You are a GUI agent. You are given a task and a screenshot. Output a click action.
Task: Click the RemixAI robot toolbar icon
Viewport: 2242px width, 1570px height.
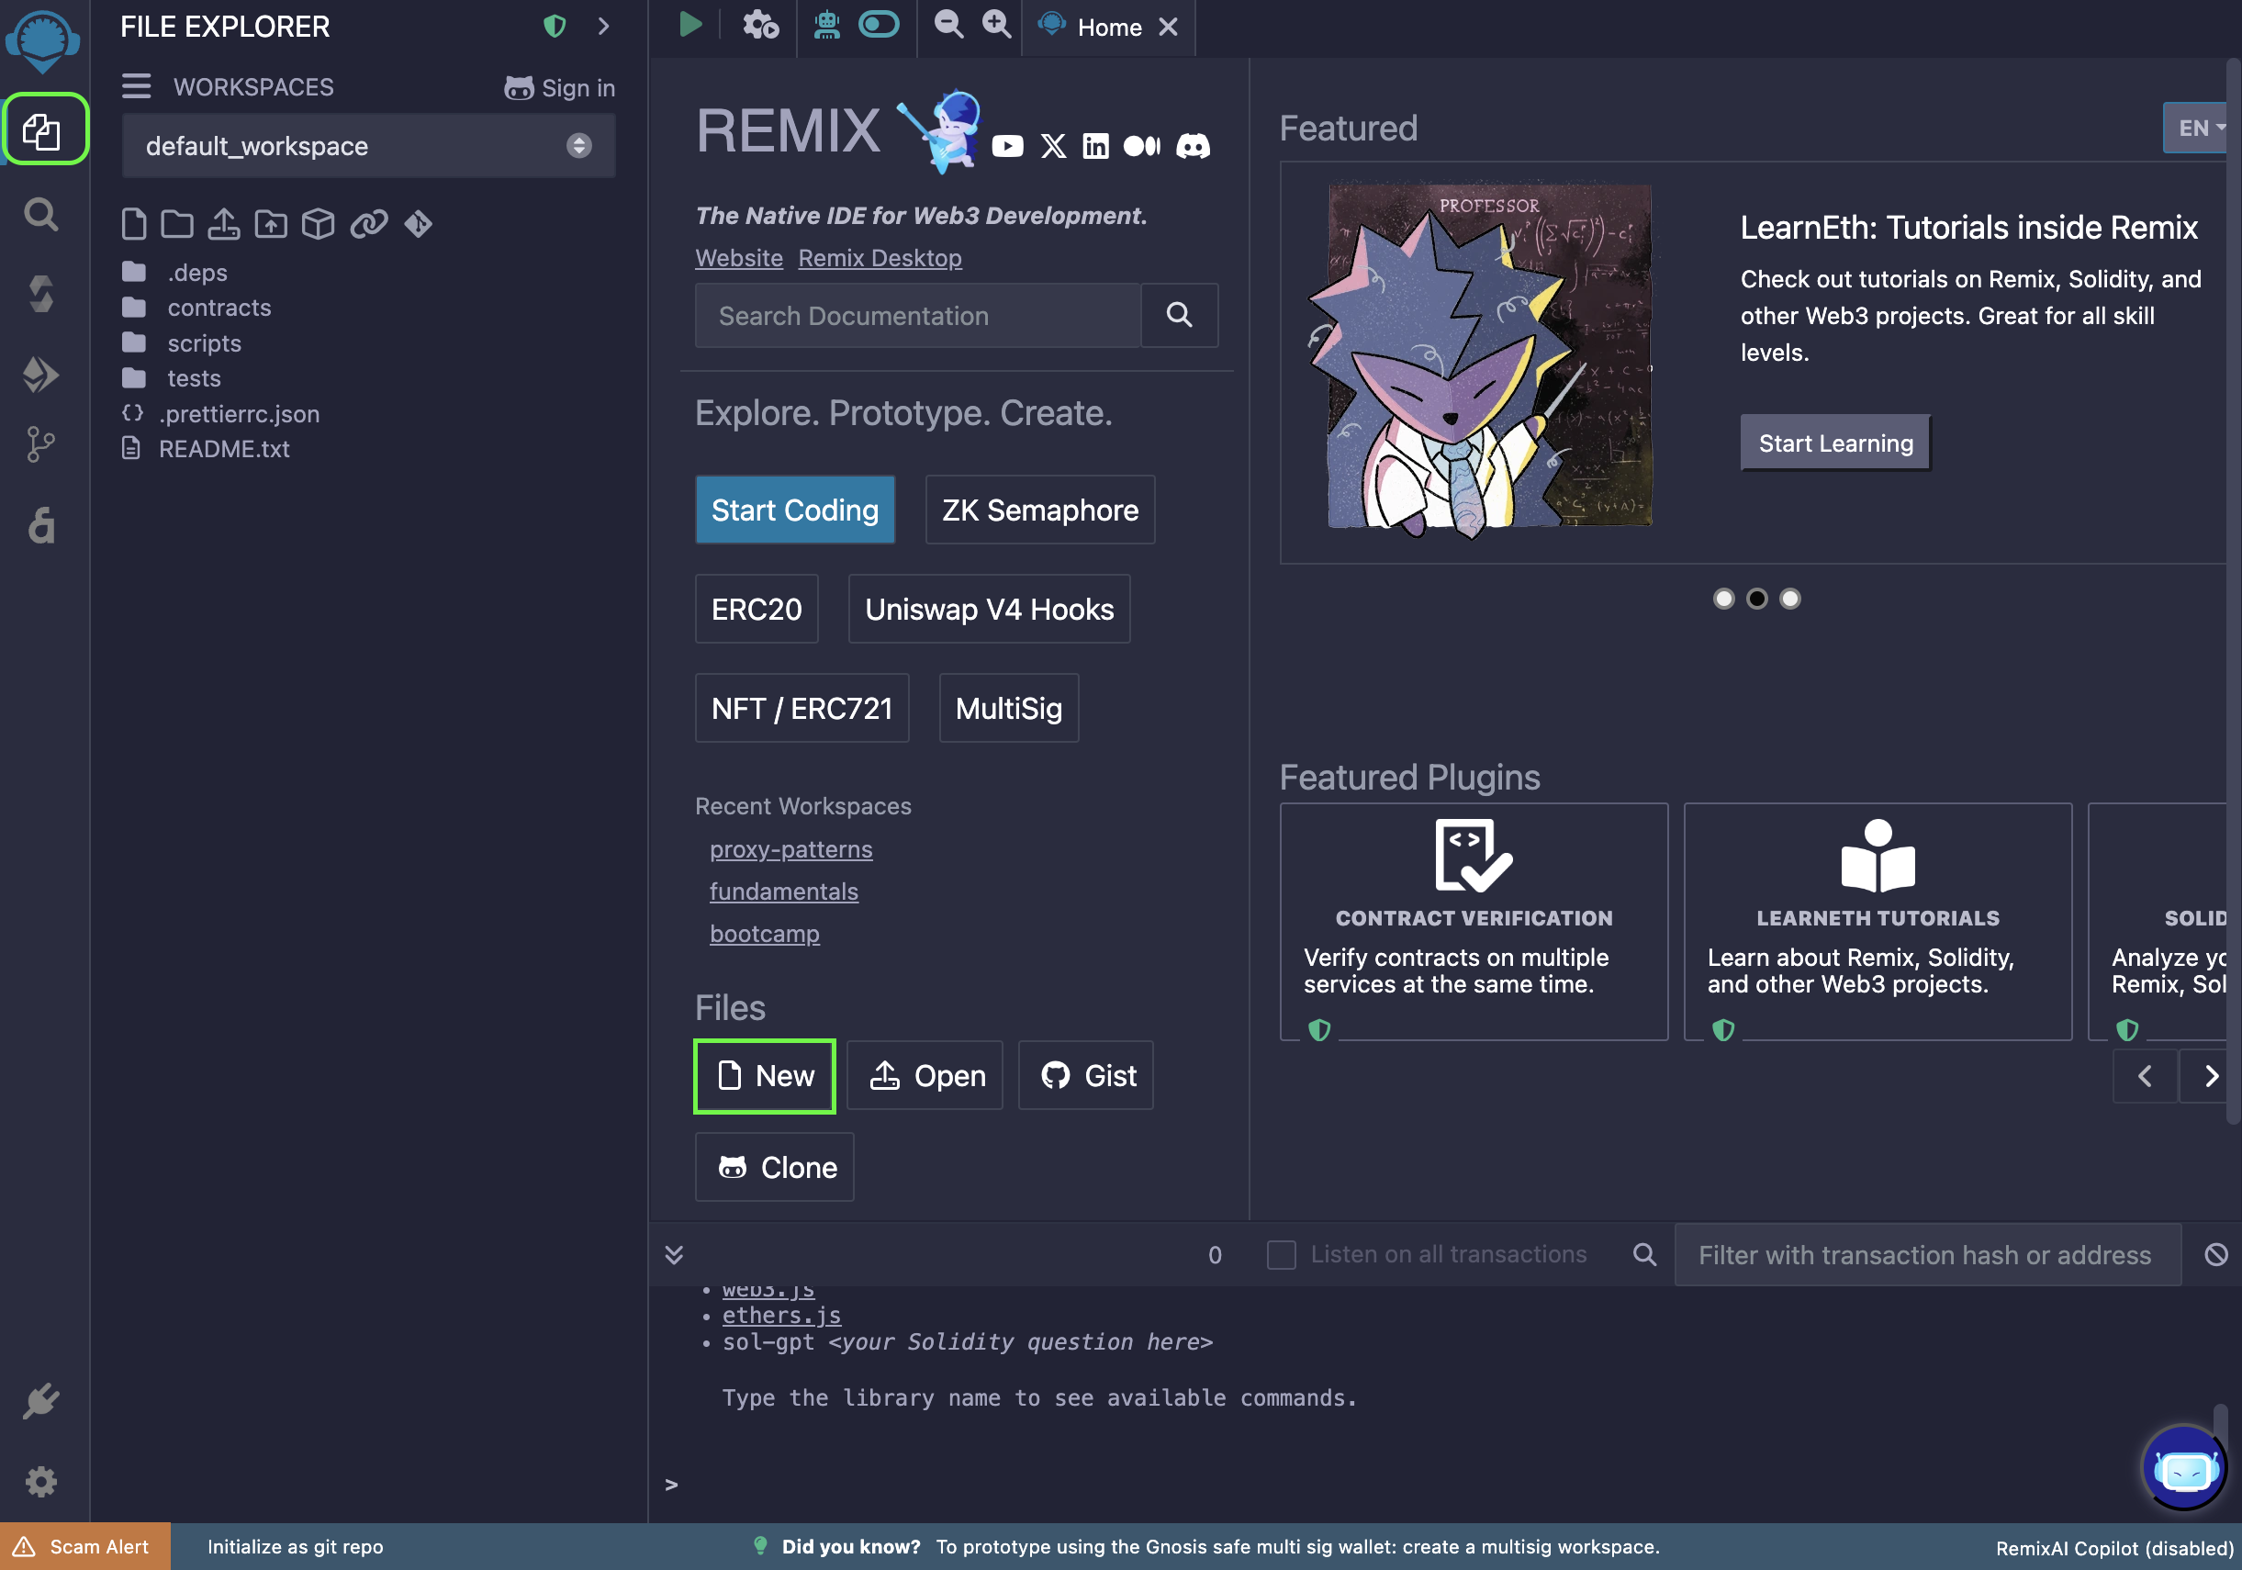pyautogui.click(x=827, y=25)
